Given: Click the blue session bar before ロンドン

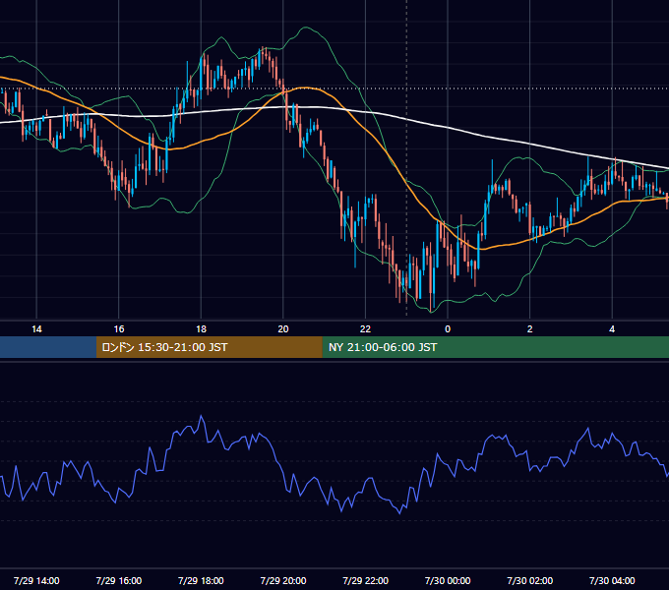Looking at the screenshot, I should point(48,347).
